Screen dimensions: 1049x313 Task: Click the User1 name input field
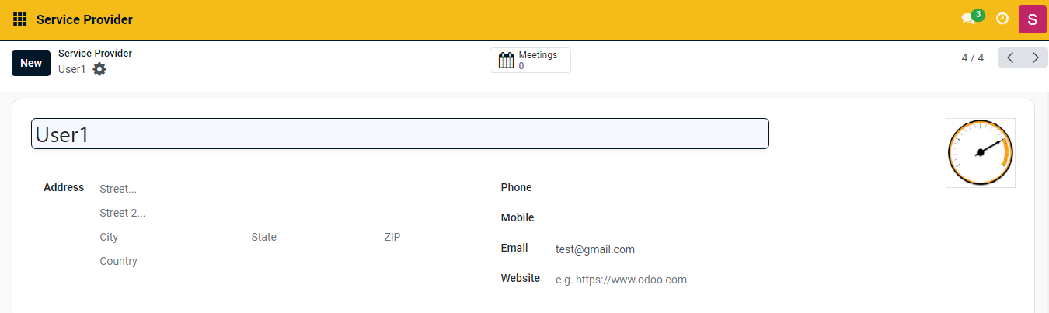click(399, 134)
